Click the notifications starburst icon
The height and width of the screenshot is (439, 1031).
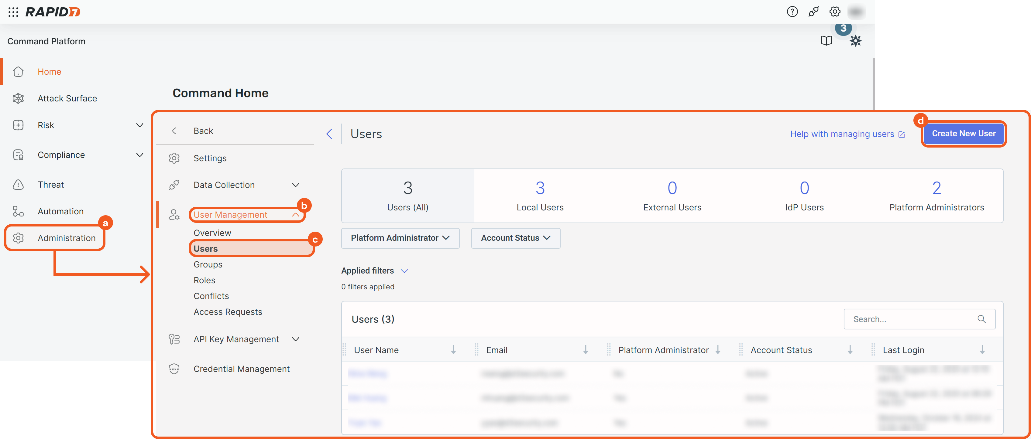[x=855, y=41]
